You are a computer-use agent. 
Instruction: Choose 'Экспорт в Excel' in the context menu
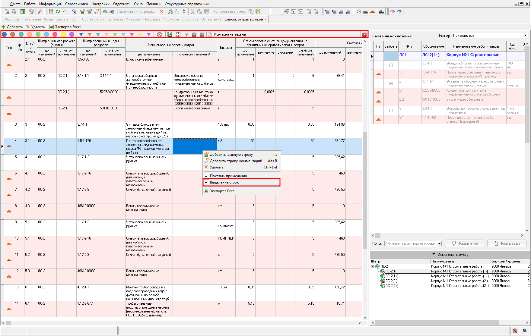click(x=242, y=191)
